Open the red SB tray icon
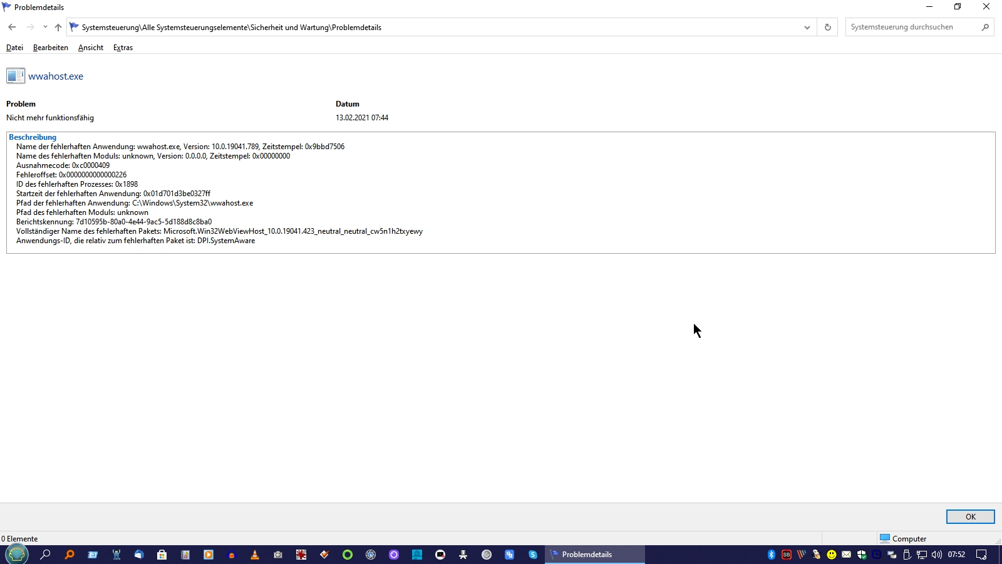Screen dimensions: 1002x564 point(787,555)
